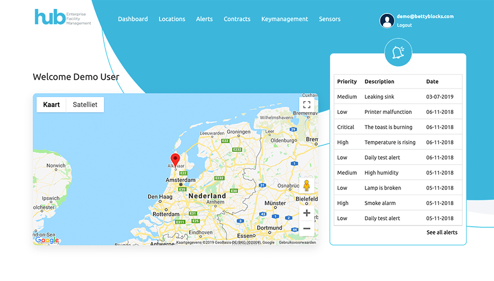Go to Sensors page
Screen dimensions: 494x281
pyautogui.click(x=329, y=19)
